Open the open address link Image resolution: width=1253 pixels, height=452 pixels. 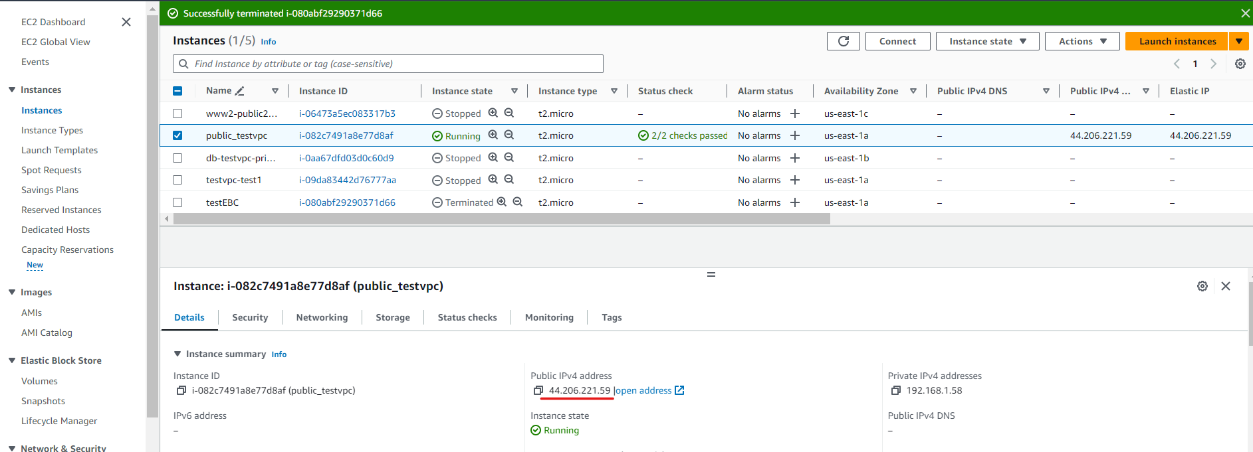(x=649, y=390)
